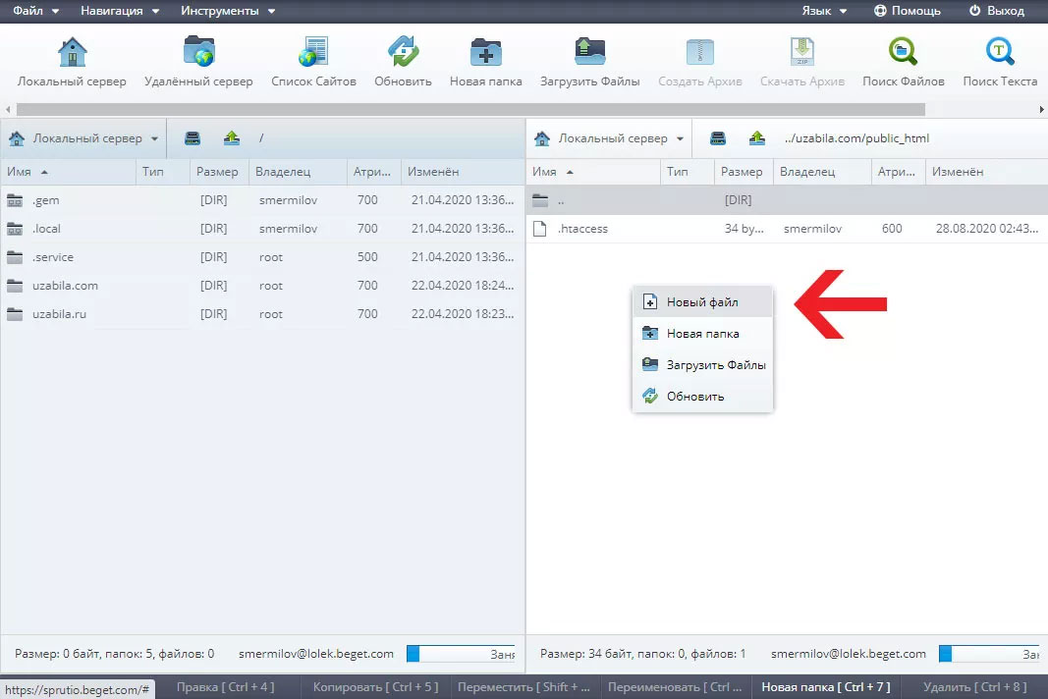Open Поиск Текста text search icon

point(1000,52)
